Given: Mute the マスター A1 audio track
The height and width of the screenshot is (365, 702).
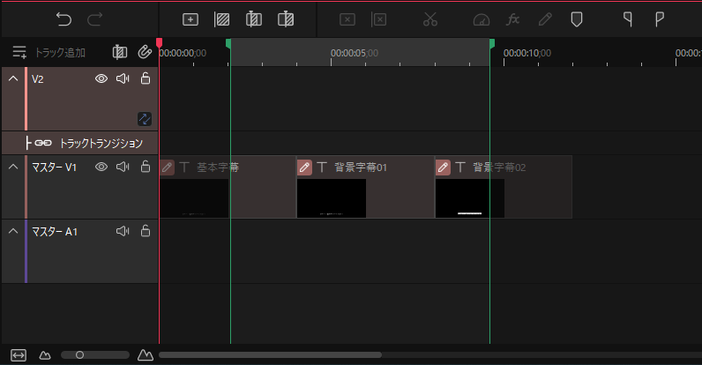Looking at the screenshot, I should pyautogui.click(x=123, y=231).
